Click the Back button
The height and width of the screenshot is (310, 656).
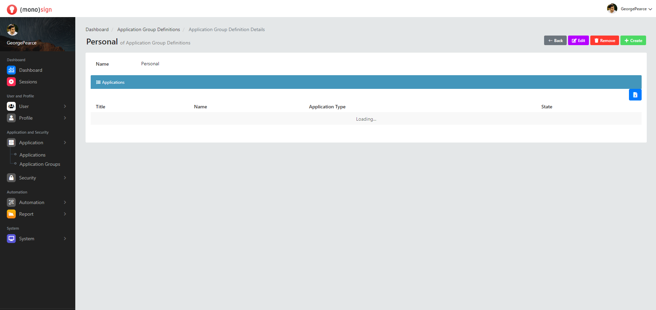pyautogui.click(x=555, y=40)
